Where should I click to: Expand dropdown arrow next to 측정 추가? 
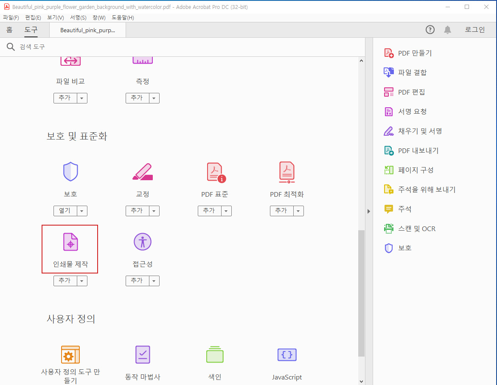click(154, 98)
